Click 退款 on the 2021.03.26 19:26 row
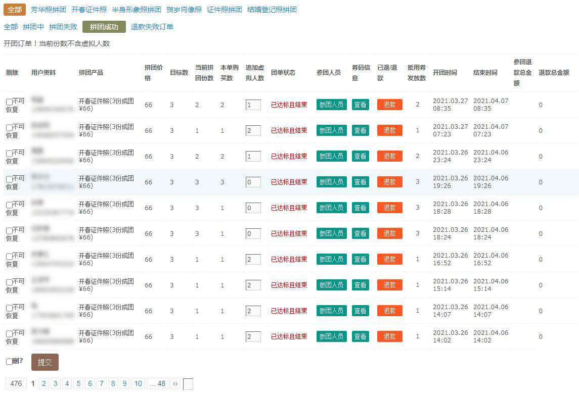 point(389,182)
